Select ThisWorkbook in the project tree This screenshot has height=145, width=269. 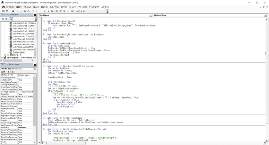(18, 52)
